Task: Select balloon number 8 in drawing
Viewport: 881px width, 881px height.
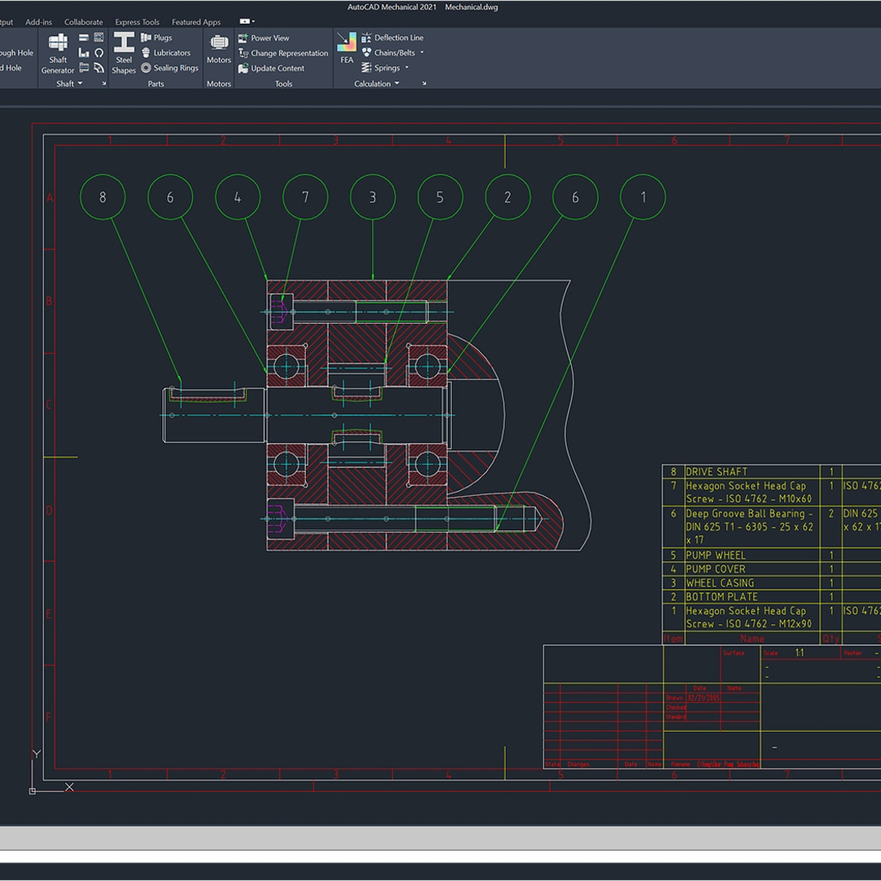Action: coord(103,197)
